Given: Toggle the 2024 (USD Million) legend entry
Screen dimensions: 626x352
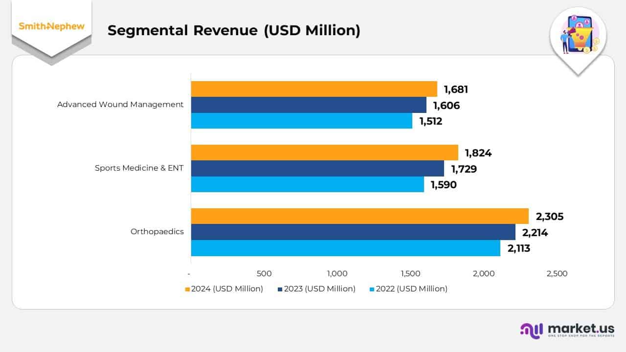Looking at the screenshot, I should 227,289.
